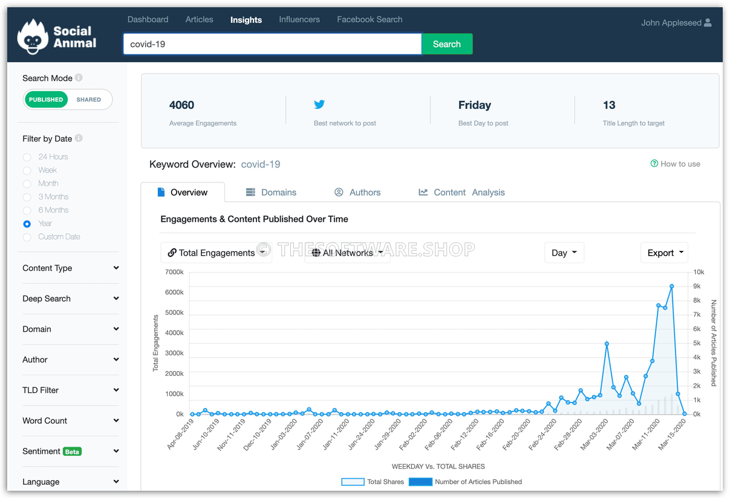Open the Overview tab
Screen dimensions: 730x498
(183, 192)
